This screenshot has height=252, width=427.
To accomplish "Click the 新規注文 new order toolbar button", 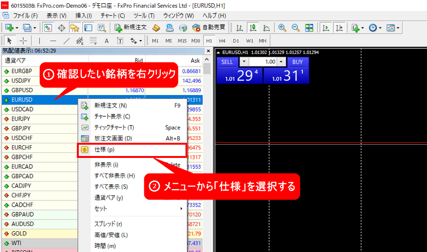I will pos(130,27).
